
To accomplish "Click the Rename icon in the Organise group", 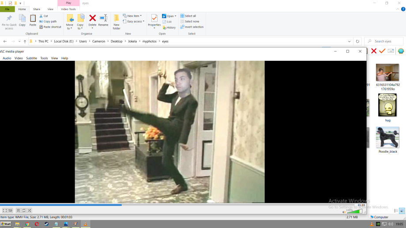I will coord(103,18).
